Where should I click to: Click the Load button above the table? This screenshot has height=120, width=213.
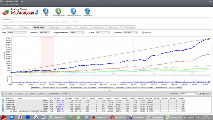tap(11, 94)
